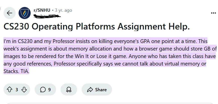Open the SNHU subreddit avatar

(25, 13)
